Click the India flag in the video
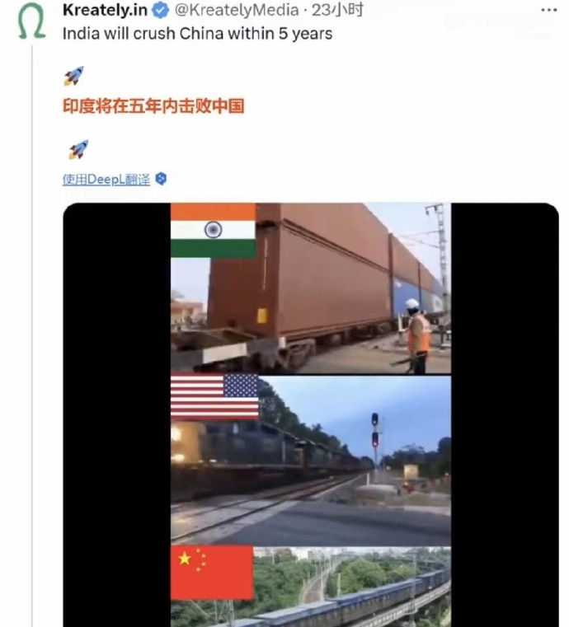 click(213, 231)
